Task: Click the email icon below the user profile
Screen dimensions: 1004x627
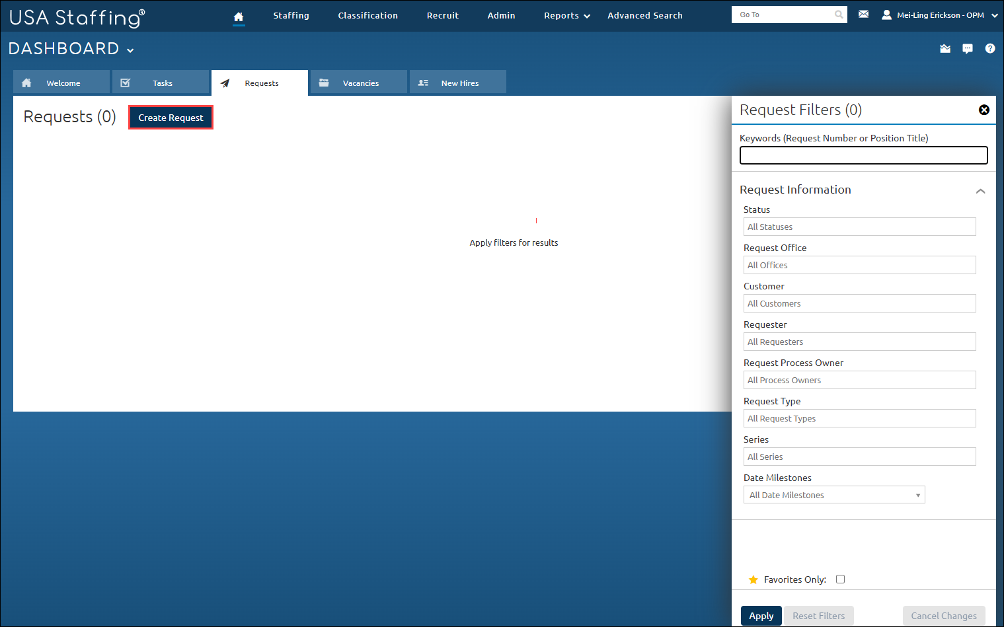Action: [x=945, y=48]
